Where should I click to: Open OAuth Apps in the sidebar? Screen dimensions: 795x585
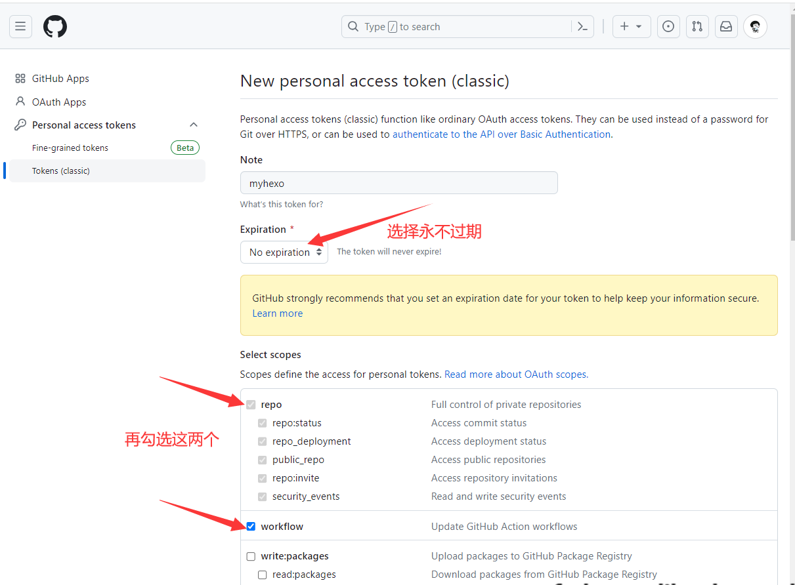pos(59,102)
